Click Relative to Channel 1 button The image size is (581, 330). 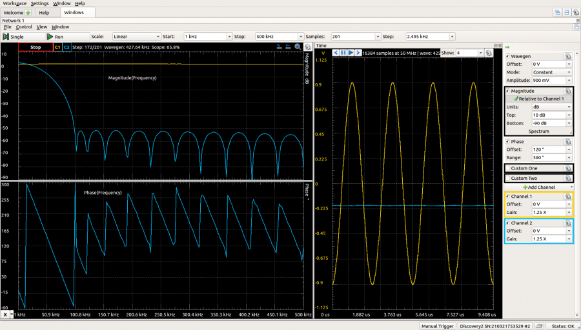click(539, 99)
